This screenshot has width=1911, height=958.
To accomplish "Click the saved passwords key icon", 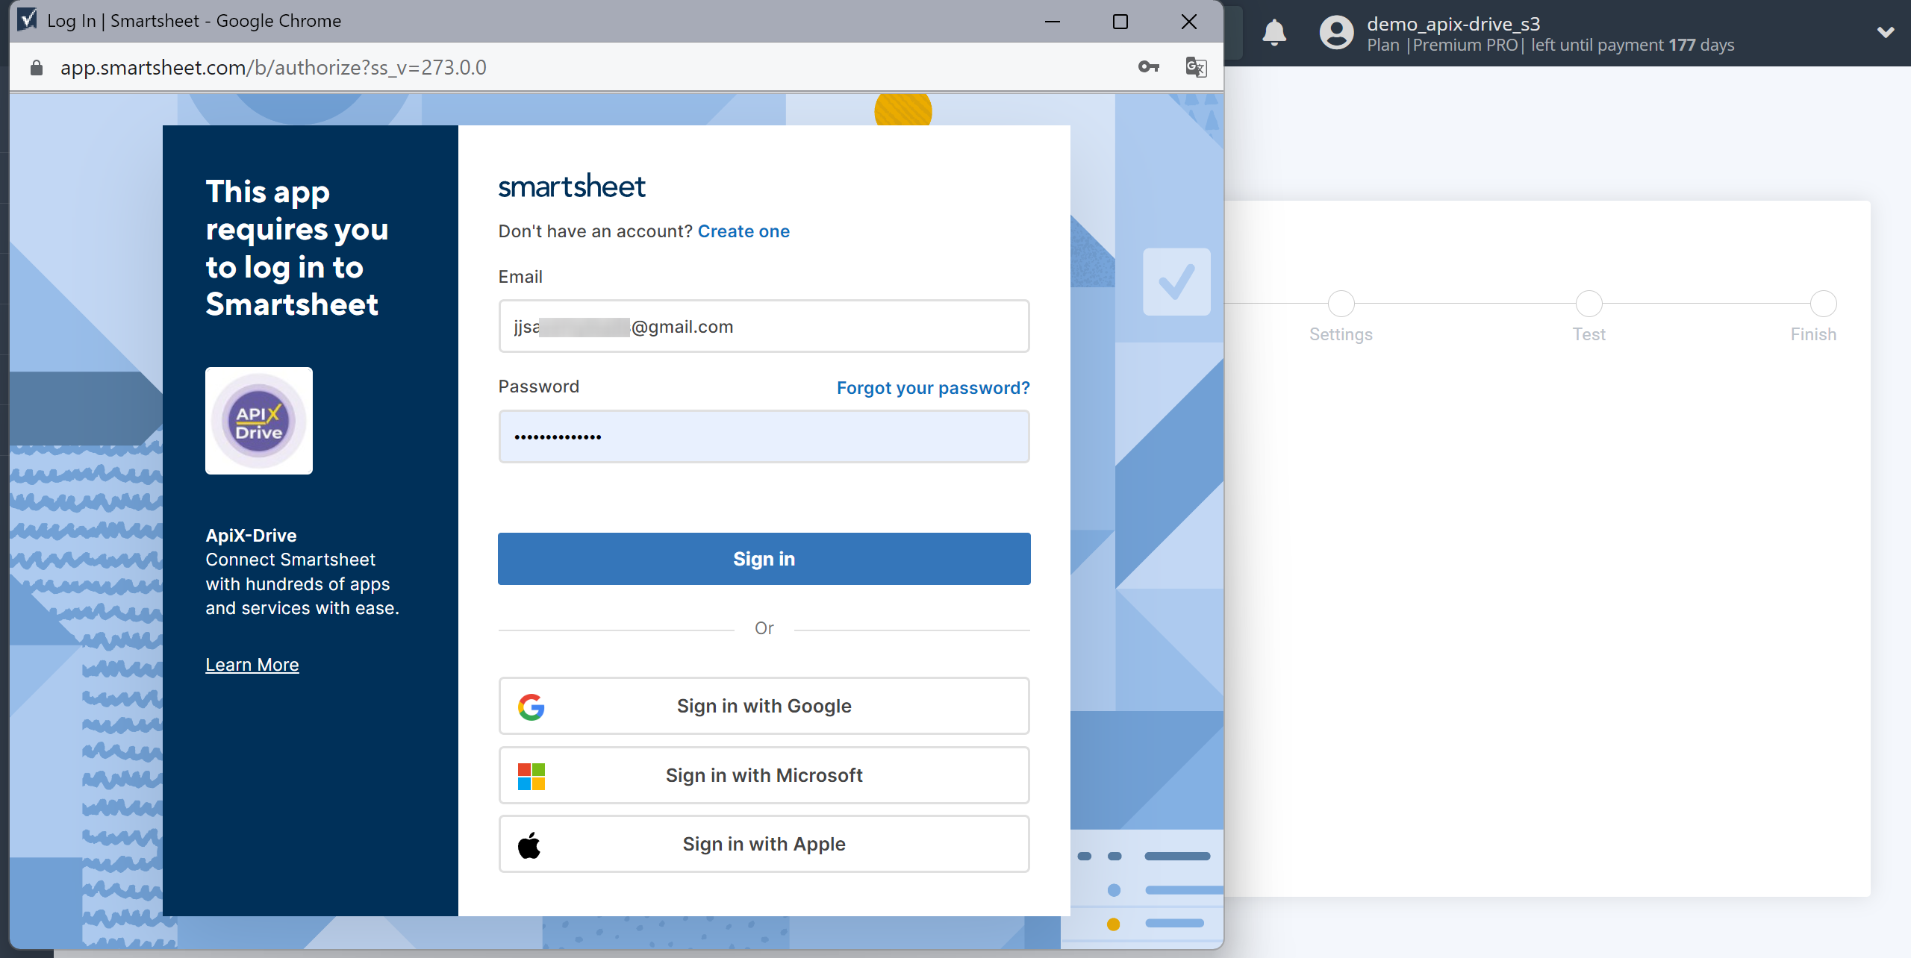I will pos(1148,67).
